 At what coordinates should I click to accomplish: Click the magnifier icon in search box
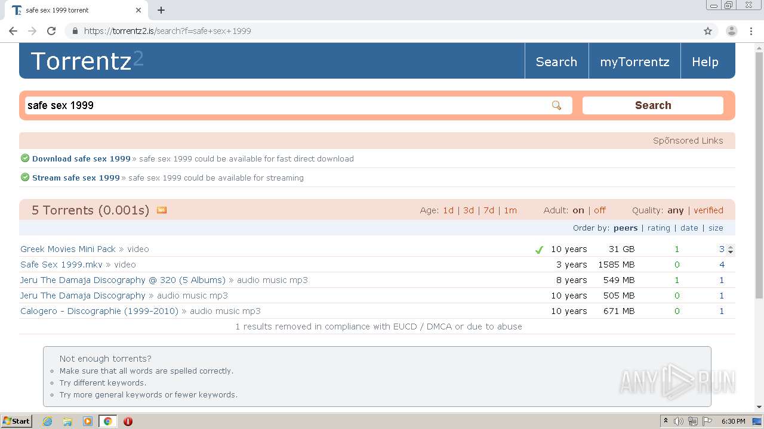[556, 105]
